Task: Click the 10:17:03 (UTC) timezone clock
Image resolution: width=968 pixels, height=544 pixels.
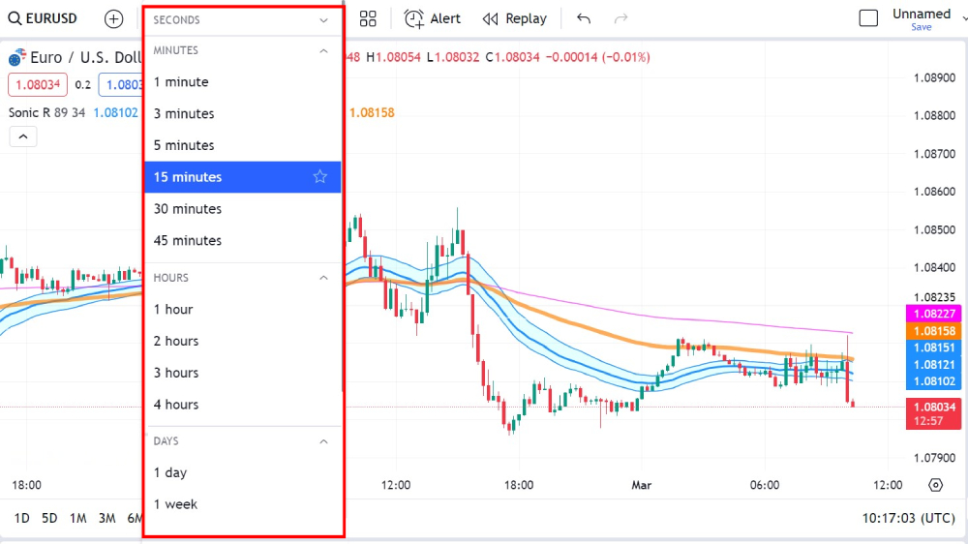Action: [909, 518]
